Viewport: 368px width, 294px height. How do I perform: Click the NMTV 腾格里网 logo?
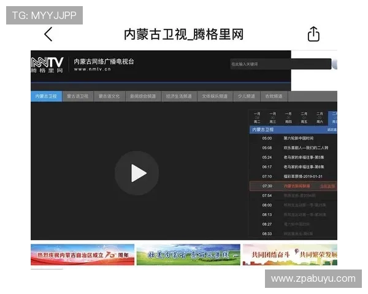tap(47, 65)
